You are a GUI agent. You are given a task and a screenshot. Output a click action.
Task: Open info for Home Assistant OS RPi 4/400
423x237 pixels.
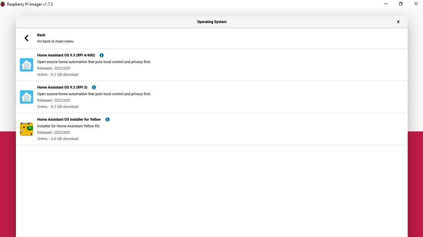[x=102, y=55]
